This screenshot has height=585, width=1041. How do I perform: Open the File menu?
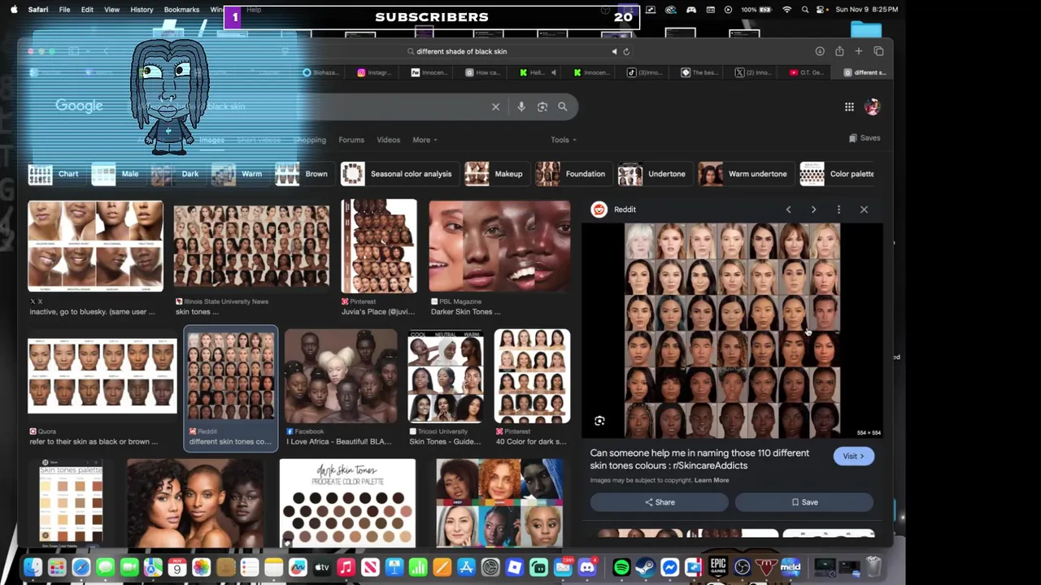tap(64, 10)
